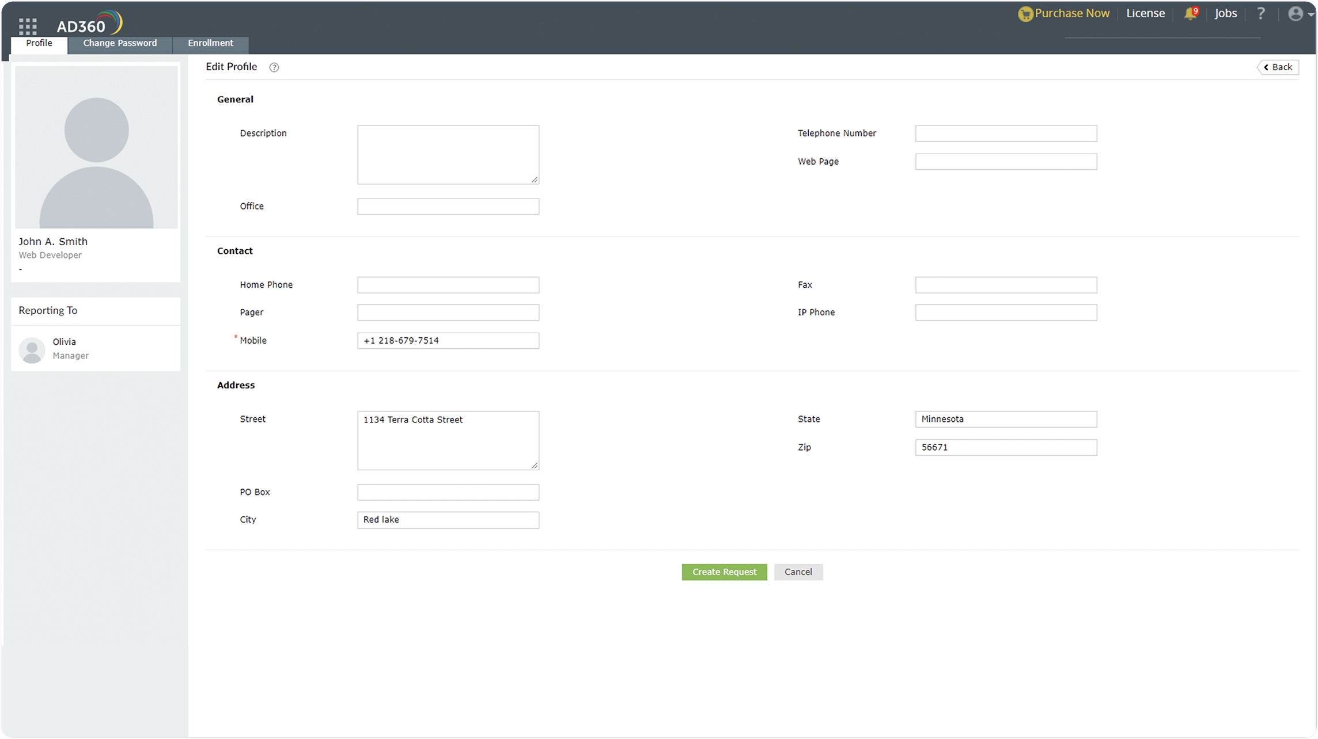Click Olivia's avatar under Reporting To
1318x739 pixels.
point(32,349)
